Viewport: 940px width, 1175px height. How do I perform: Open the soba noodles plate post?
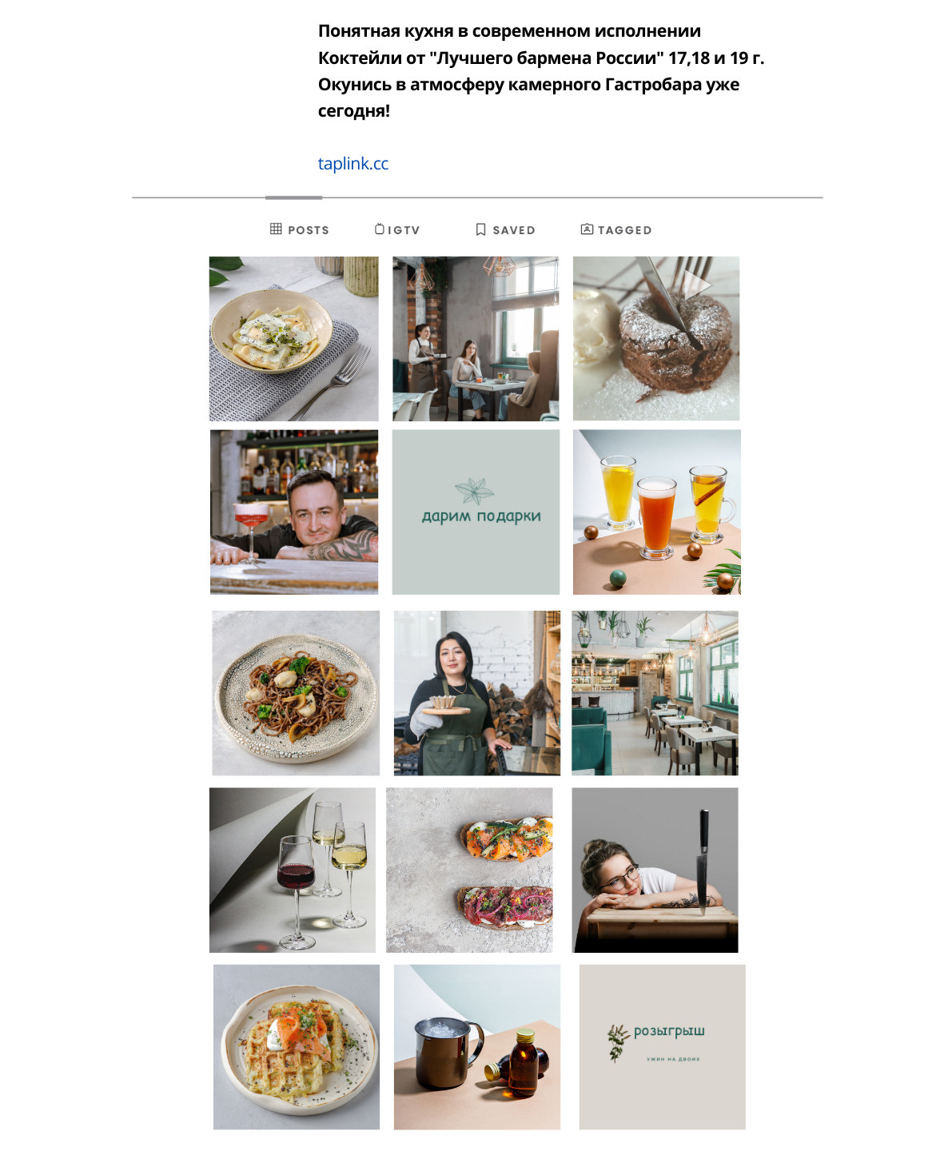tap(296, 693)
